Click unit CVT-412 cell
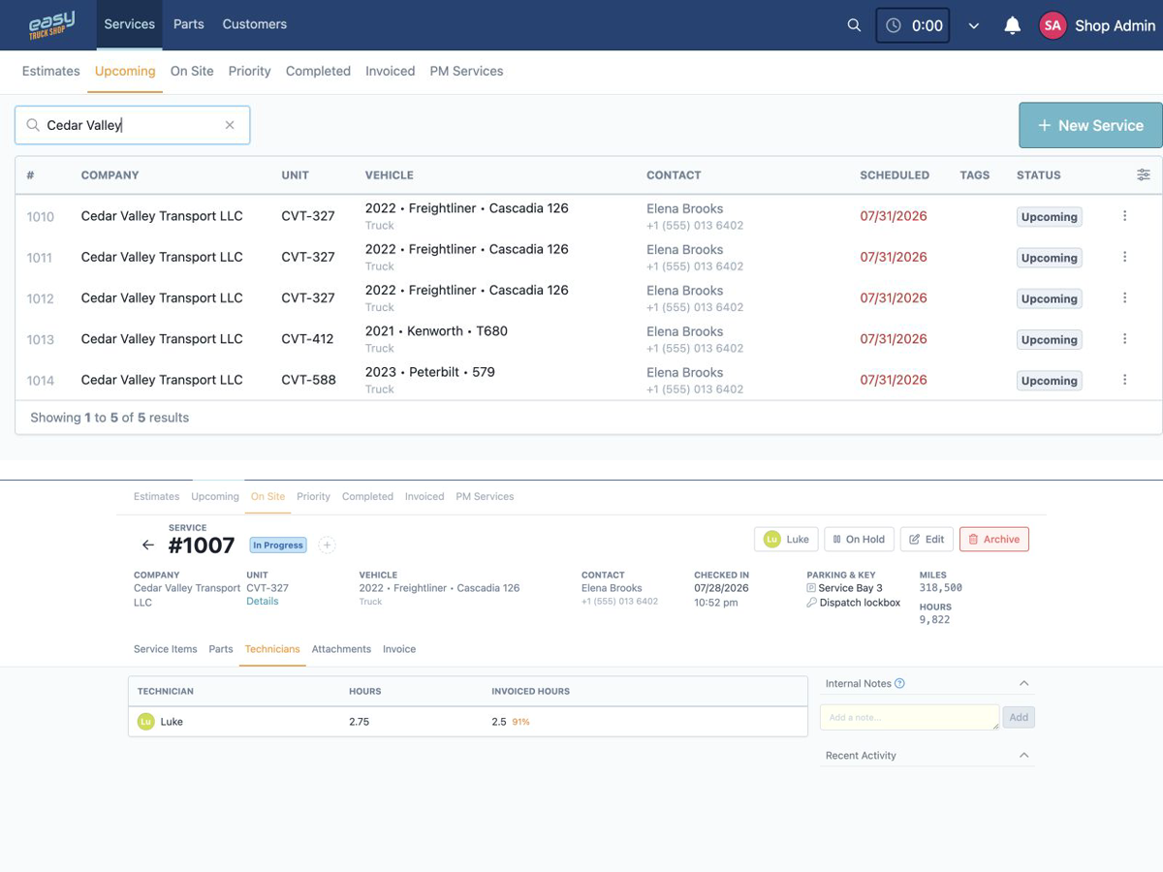The image size is (1163, 872). pos(307,339)
